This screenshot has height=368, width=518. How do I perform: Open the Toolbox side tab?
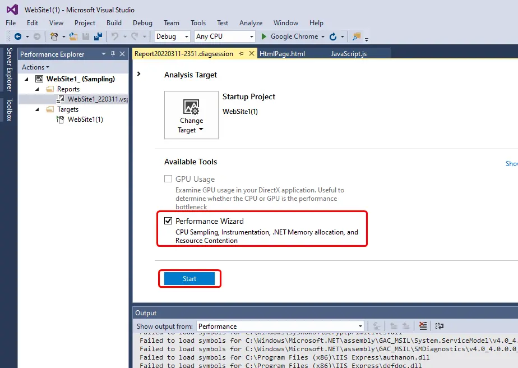click(9, 110)
